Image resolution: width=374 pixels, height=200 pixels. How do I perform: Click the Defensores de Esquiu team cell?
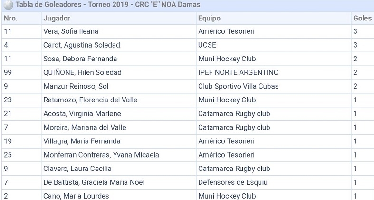click(x=233, y=182)
